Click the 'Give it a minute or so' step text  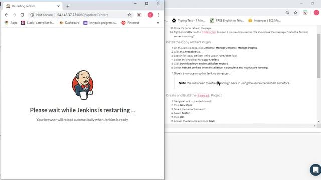point(202,73)
